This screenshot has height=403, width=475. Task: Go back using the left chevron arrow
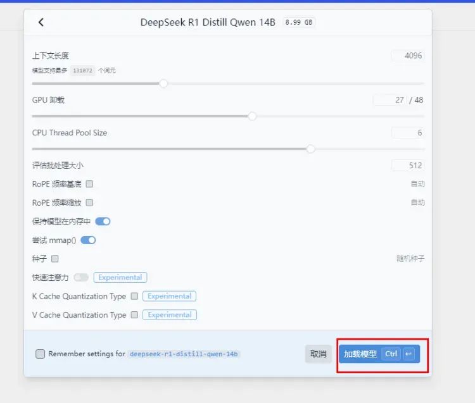41,22
